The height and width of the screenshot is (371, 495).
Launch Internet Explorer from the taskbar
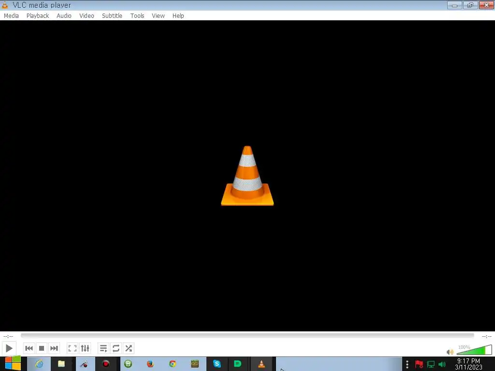pyautogui.click(x=39, y=364)
